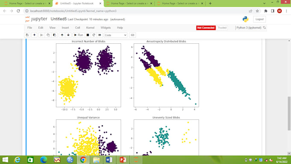The height and width of the screenshot is (164, 291).
Task: Move the selected cell down with the arrow
Action: 68,35
